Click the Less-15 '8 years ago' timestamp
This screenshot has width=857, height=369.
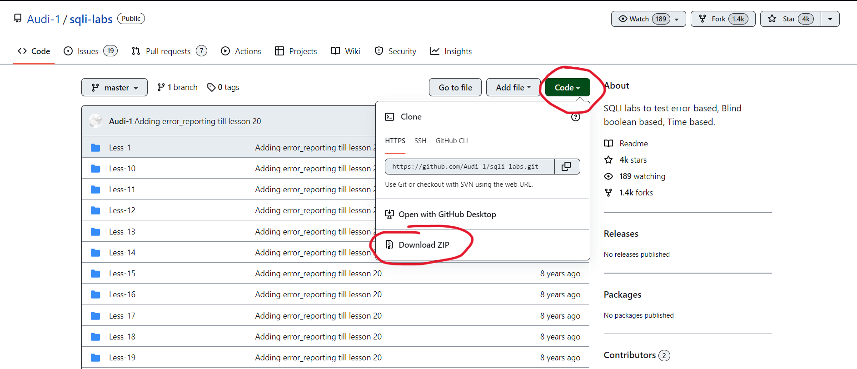(560, 274)
